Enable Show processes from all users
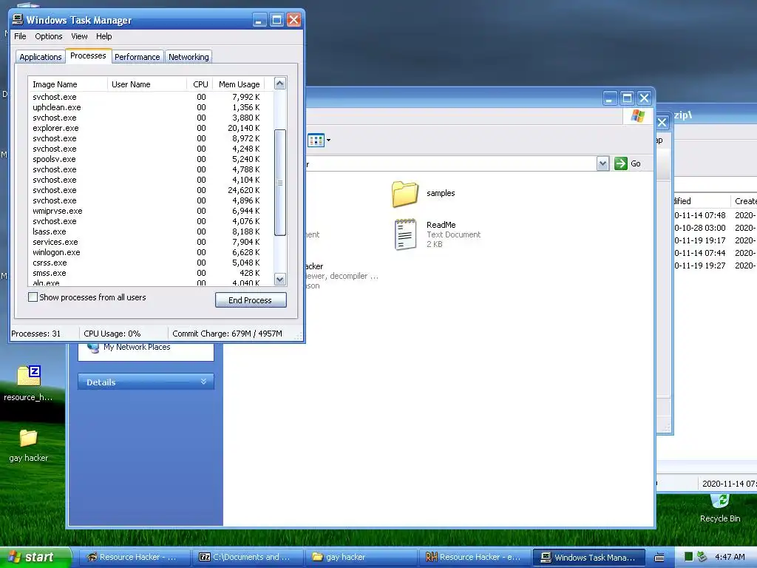The image size is (757, 568). click(x=33, y=297)
